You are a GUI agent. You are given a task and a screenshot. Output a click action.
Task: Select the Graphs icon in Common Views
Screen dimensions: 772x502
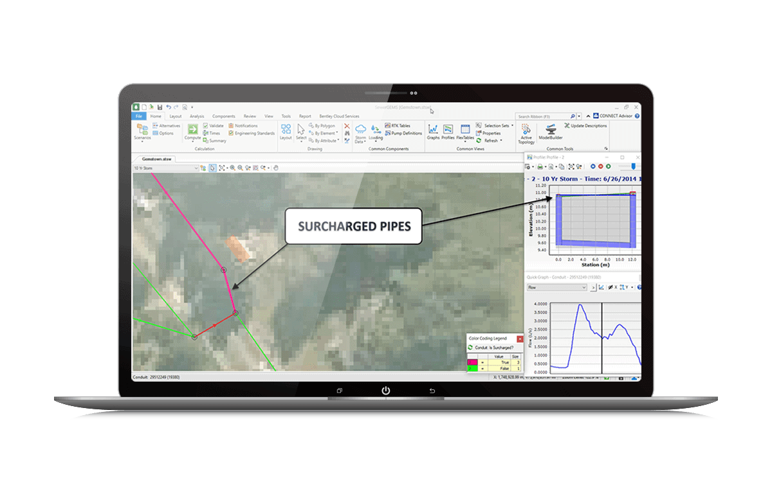pyautogui.click(x=433, y=129)
